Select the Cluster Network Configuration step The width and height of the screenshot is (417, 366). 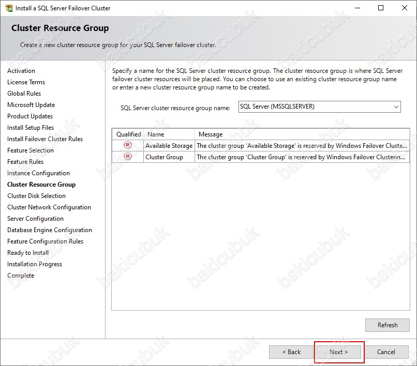[49, 207]
